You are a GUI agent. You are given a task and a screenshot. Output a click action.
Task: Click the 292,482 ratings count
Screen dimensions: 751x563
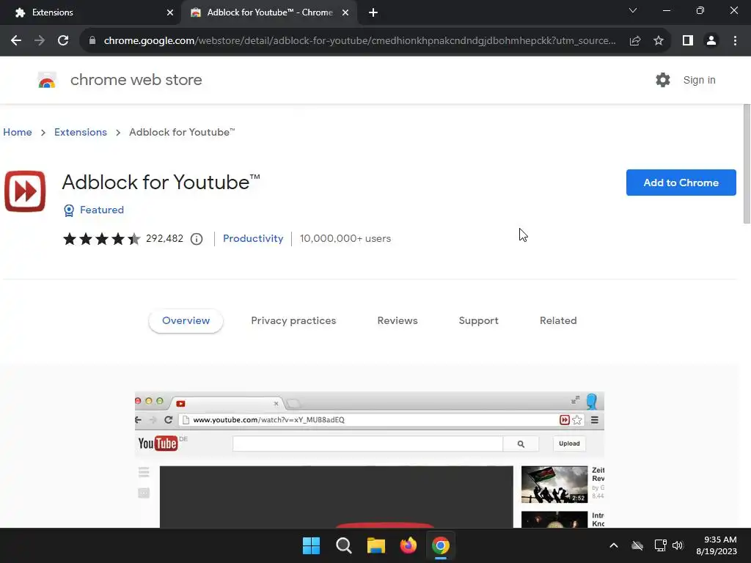(164, 238)
